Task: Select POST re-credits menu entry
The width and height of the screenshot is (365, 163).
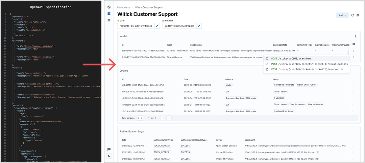Action: 306,69
